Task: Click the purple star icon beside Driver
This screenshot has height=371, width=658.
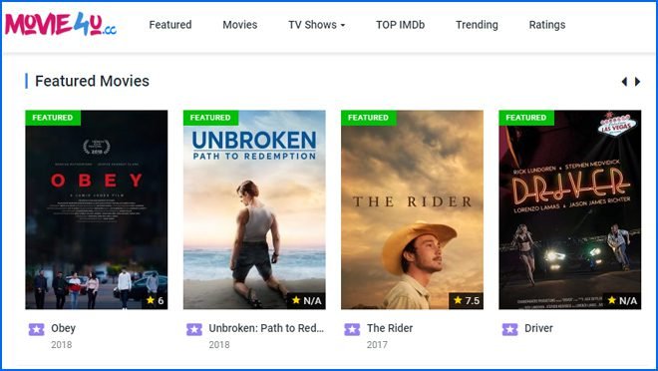Action: click(509, 329)
